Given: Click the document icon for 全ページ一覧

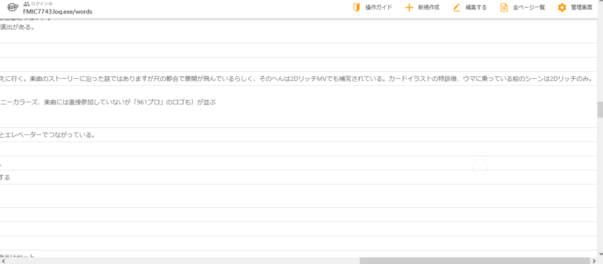Looking at the screenshot, I should [504, 8].
